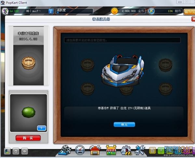The height and width of the screenshot is (158, 195).
Task: Open the gear with hazard stripes icon
Action: click(126, 150)
